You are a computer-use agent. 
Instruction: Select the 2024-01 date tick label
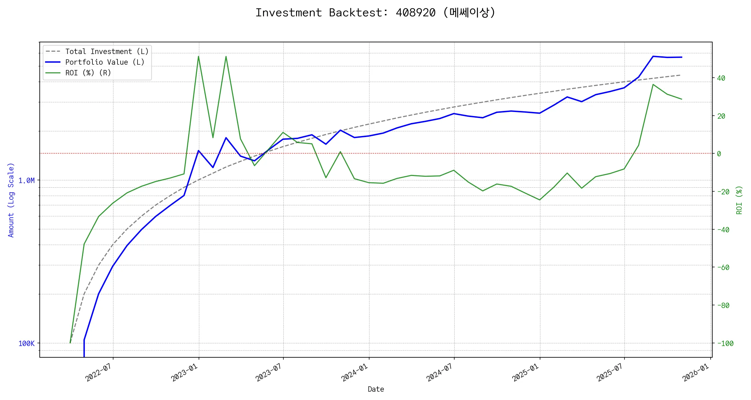(354, 372)
